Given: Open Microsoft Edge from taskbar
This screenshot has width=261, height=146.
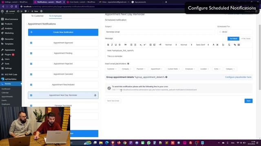Looking at the screenshot, I should pyautogui.click(x=107, y=142).
